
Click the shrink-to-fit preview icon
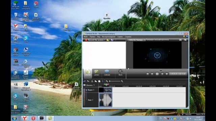[x=180, y=40]
